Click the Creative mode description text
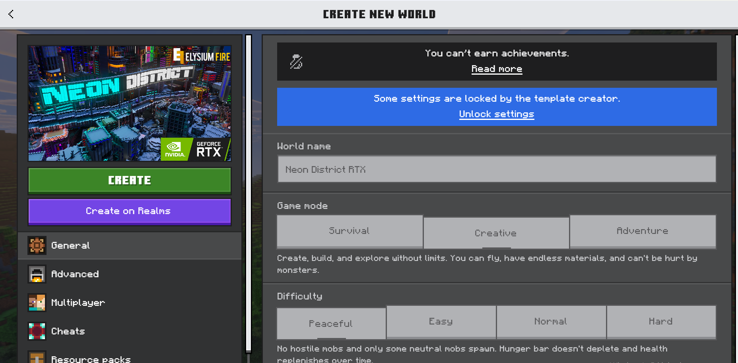 tap(487, 264)
